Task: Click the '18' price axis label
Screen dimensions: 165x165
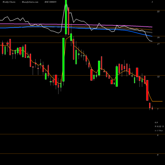Action: [x=158, y=38]
